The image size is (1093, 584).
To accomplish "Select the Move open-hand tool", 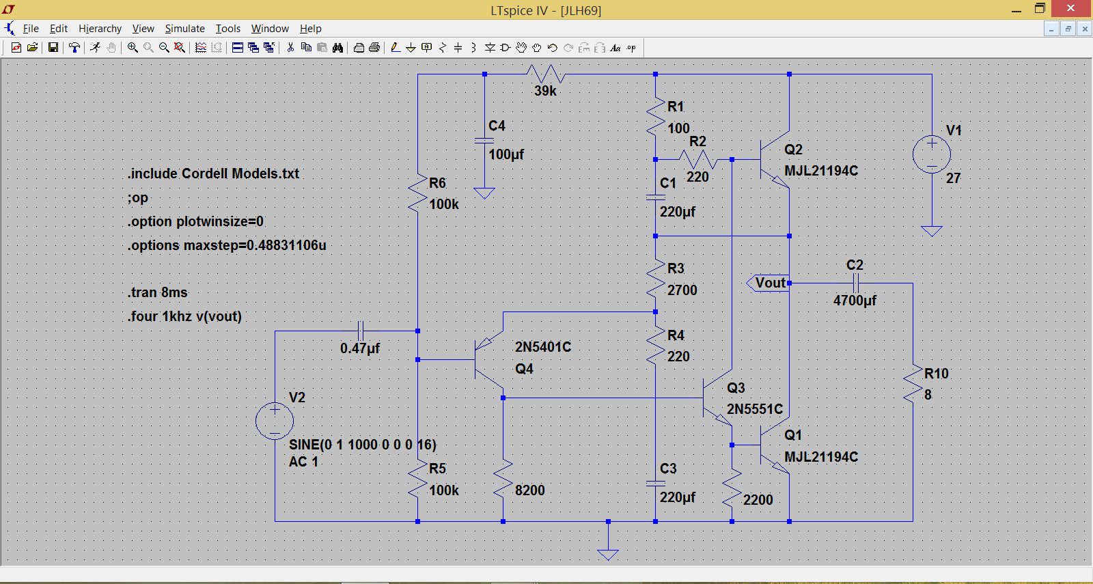I will (x=521, y=47).
